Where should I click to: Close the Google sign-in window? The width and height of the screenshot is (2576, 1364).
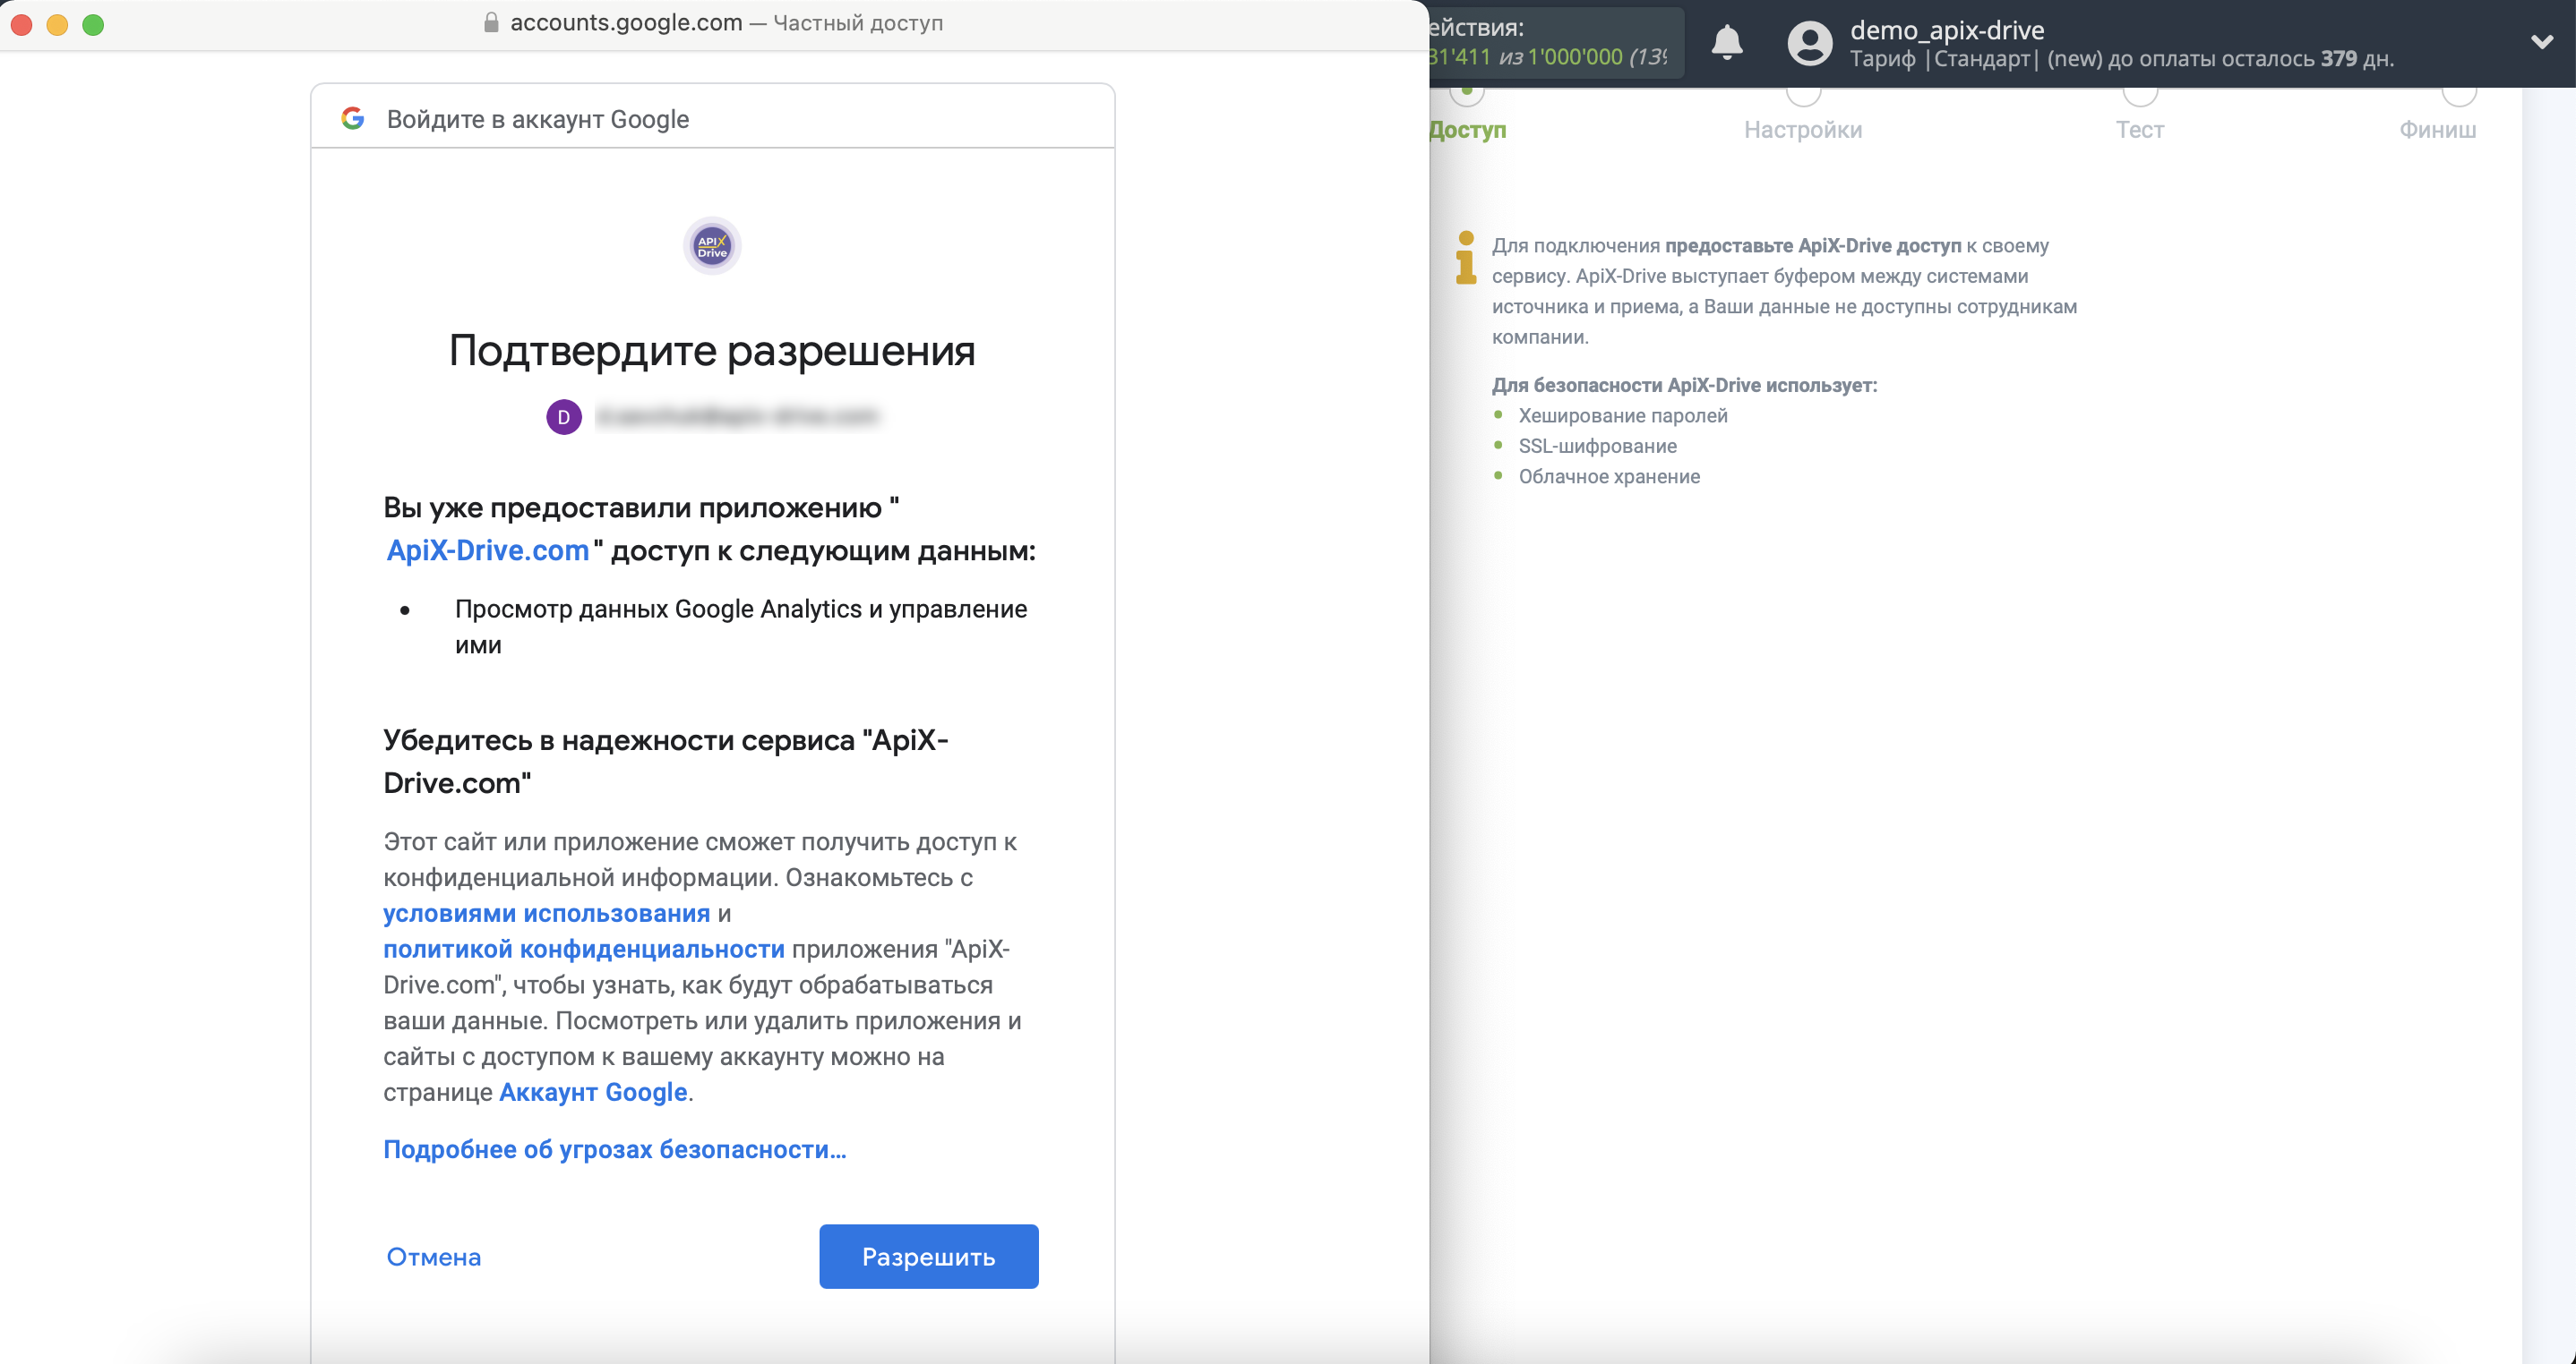22,25
